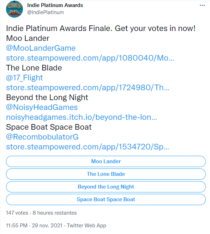Open the Space Boat Steam store link

coord(88,147)
